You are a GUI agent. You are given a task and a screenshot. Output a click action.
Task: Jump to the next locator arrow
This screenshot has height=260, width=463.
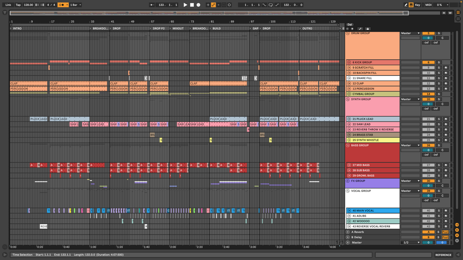tap(352, 29)
